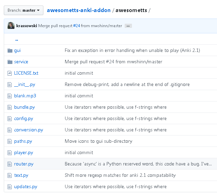Open text.py commit message about regexp matches

[x=120, y=175]
